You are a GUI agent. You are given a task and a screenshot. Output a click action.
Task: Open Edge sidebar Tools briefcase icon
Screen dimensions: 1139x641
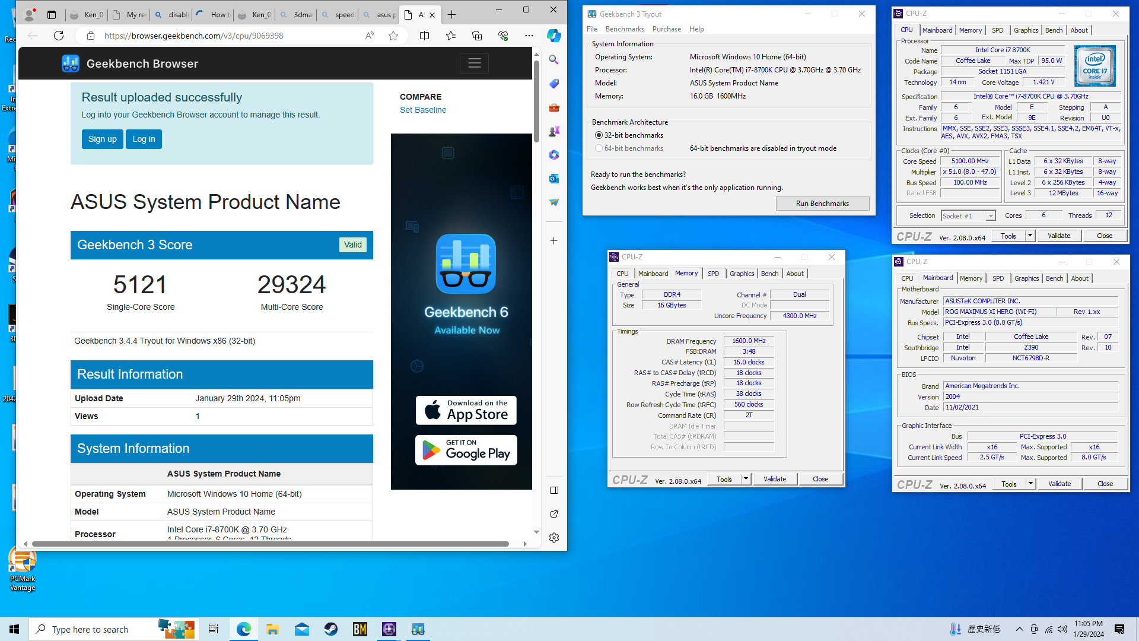click(553, 107)
